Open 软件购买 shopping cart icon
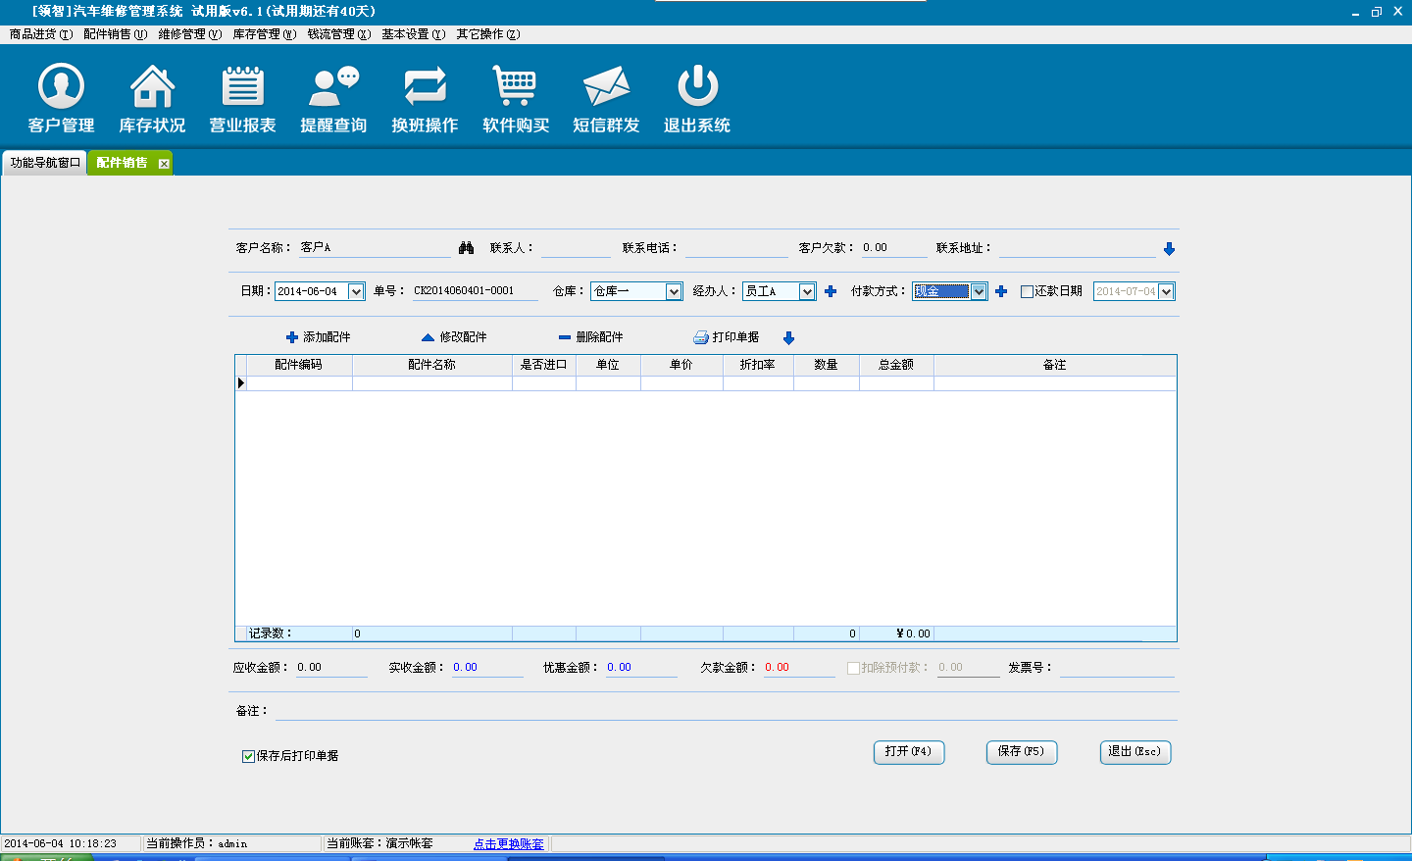The width and height of the screenshot is (1412, 861). (515, 87)
